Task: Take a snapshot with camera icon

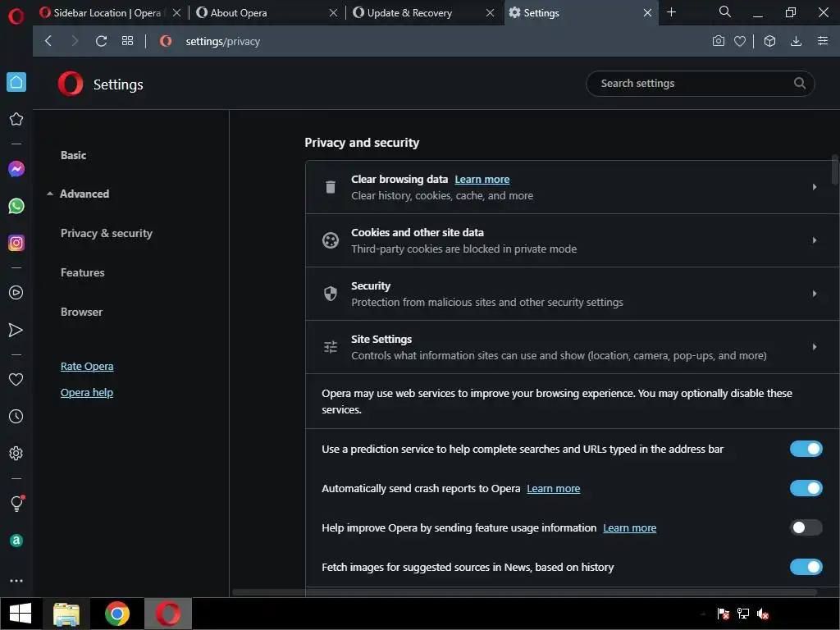Action: point(719,41)
